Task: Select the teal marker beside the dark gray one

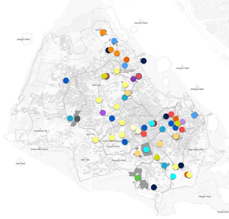Action: coord(70,118)
